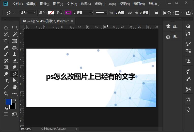
Task: Open the Styles fx panel
Action: [188, 34]
